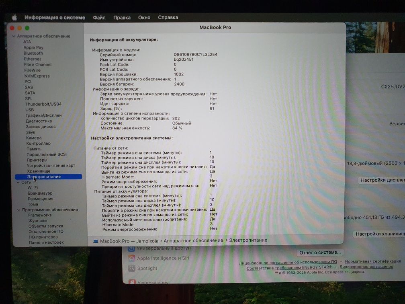This screenshot has height=304, width=405.
Task: Select USB in the sidebar
Action: pyautogui.click(x=30, y=110)
